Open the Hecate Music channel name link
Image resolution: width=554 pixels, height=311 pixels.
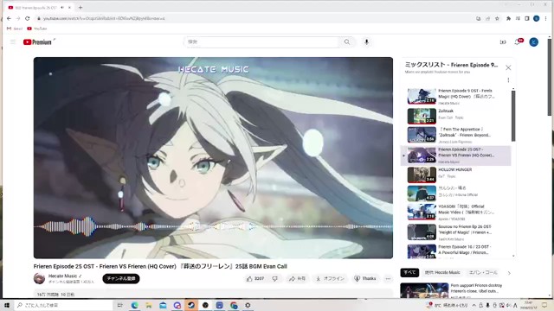(x=62, y=276)
